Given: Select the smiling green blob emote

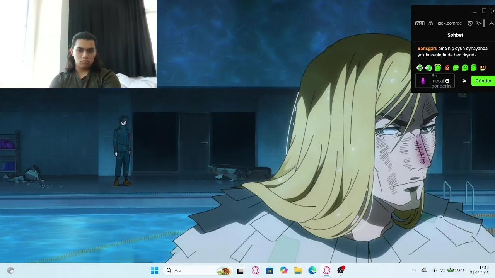Looking at the screenshot, I should point(465,68).
